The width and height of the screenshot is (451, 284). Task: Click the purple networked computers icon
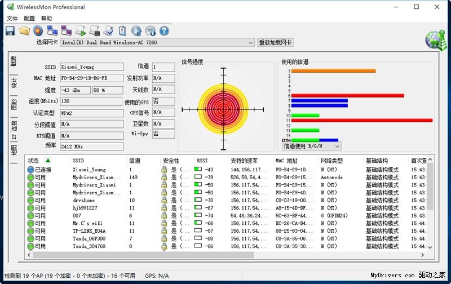click(x=66, y=31)
